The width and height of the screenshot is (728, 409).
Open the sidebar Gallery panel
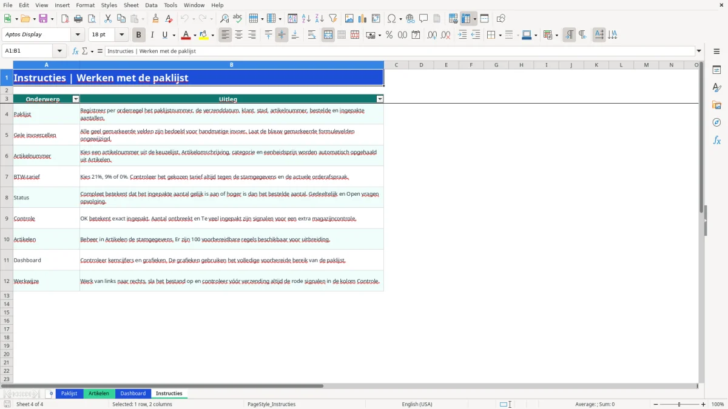716,105
